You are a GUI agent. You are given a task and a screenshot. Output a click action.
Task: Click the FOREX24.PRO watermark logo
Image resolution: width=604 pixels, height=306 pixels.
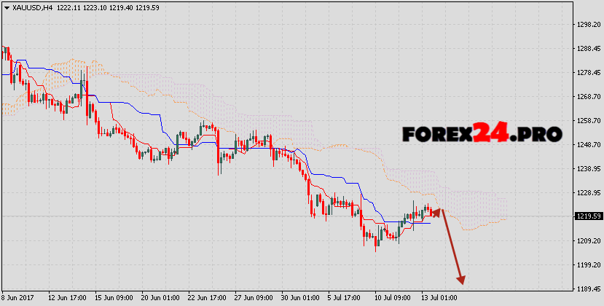click(482, 134)
